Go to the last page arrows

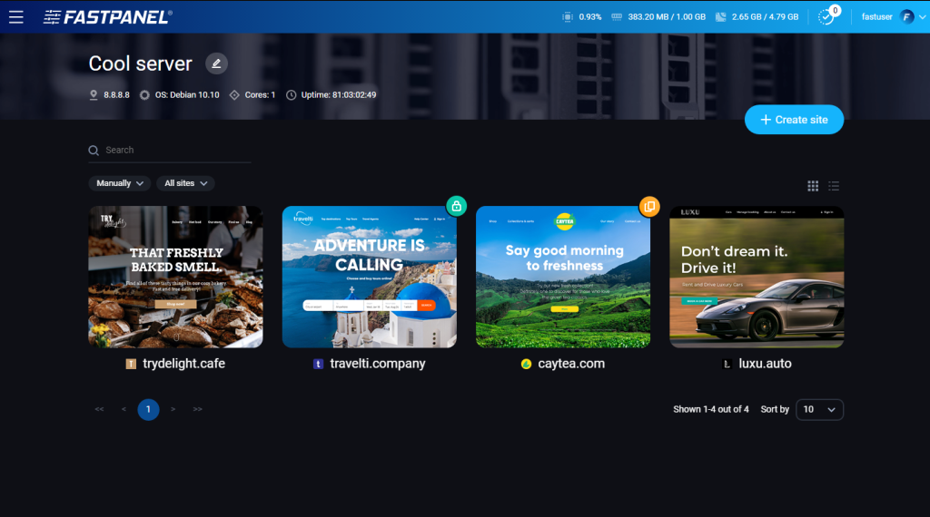[197, 409]
